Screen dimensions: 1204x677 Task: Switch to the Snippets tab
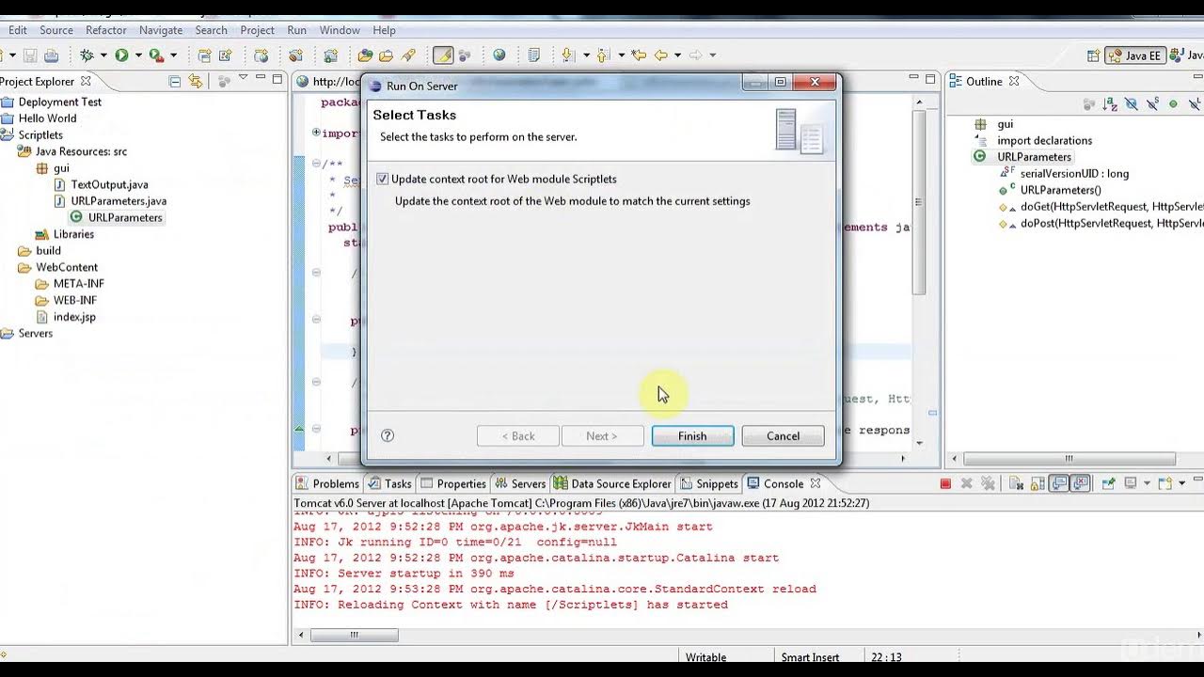coord(708,483)
